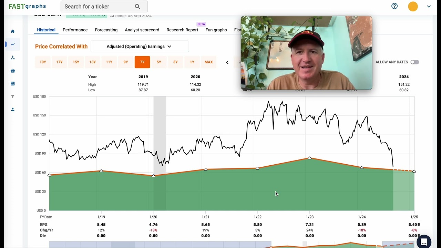Select the 19Y time range
This screenshot has width=441, height=248.
(x=43, y=62)
